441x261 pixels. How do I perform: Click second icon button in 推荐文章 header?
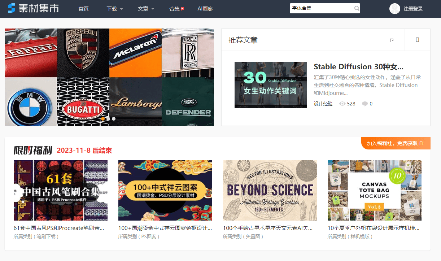(x=418, y=40)
